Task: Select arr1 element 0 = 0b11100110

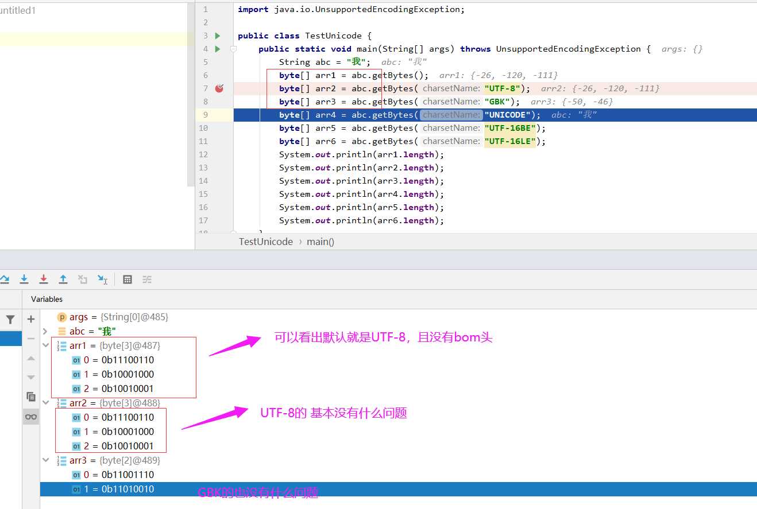Action: 399,360
